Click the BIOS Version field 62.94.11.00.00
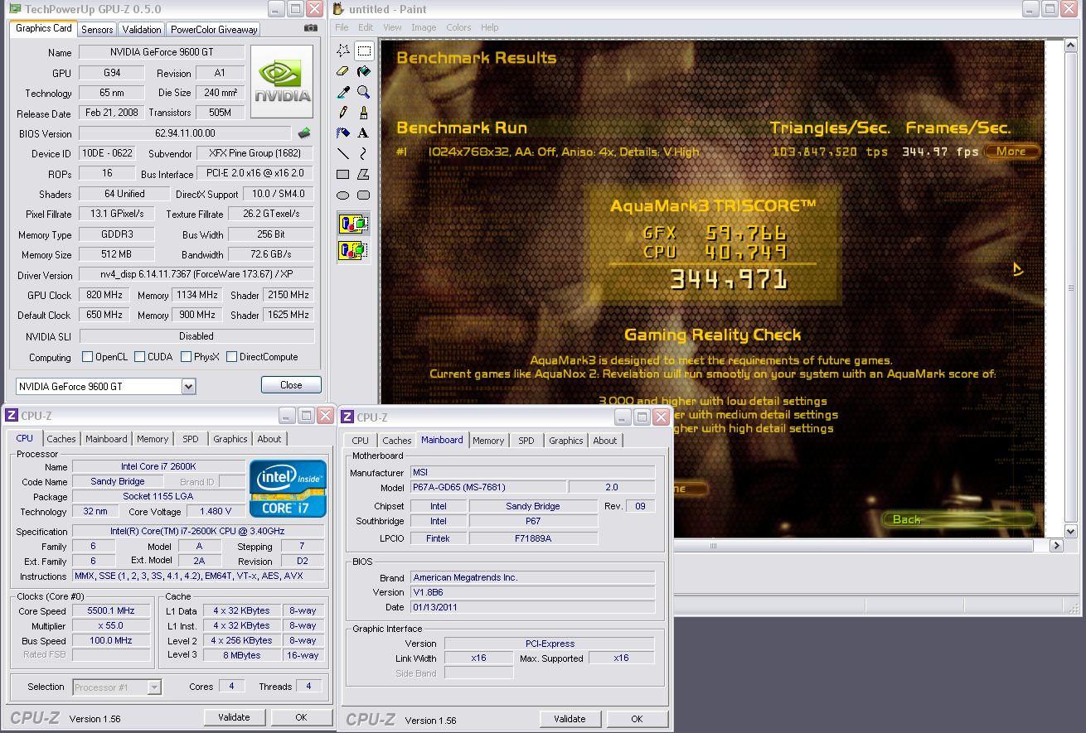Image resolution: width=1086 pixels, height=733 pixels. click(185, 133)
